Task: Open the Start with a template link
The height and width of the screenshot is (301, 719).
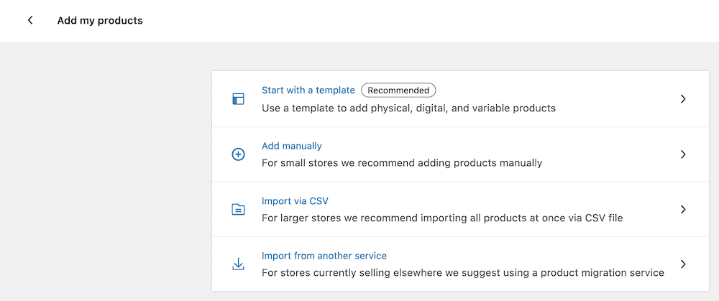Action: pos(308,91)
